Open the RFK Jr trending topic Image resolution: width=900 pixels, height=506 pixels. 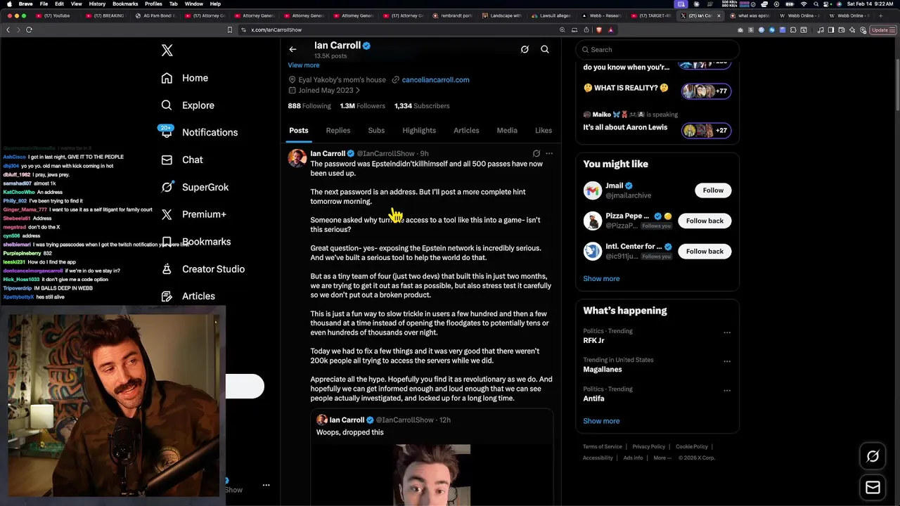click(593, 340)
